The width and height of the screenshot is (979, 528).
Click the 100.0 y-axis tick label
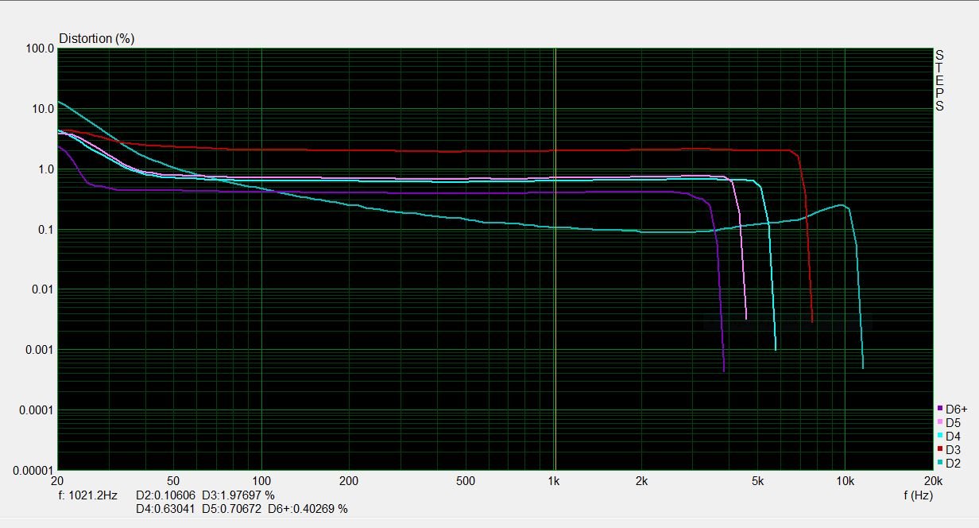(x=40, y=49)
